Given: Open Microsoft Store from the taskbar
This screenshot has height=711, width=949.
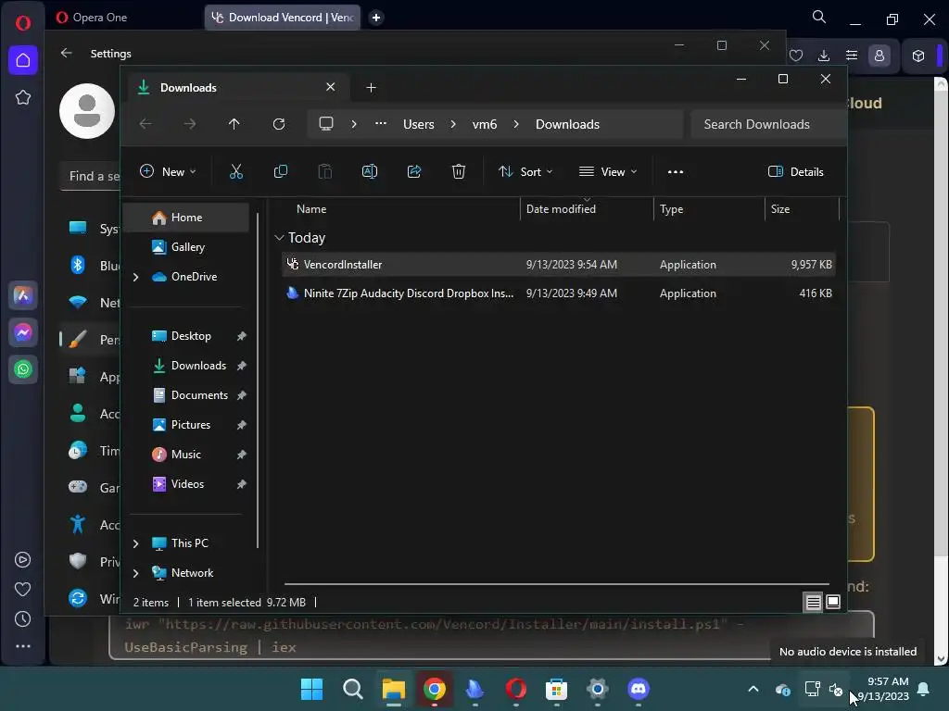Looking at the screenshot, I should [x=557, y=689].
